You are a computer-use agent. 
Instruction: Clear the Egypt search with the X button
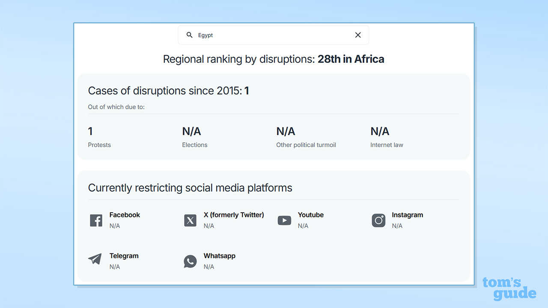click(x=358, y=35)
